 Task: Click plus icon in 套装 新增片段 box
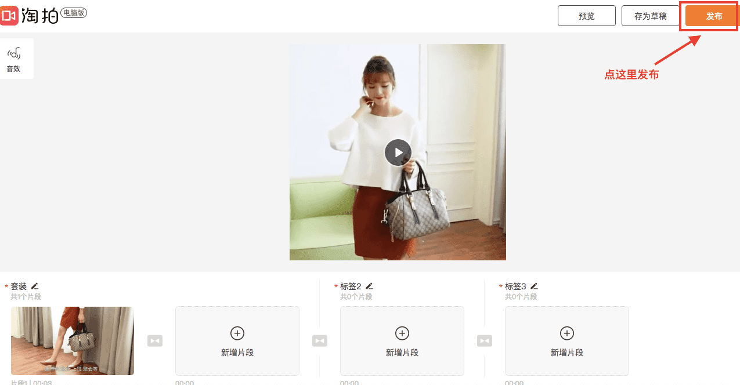[237, 333]
